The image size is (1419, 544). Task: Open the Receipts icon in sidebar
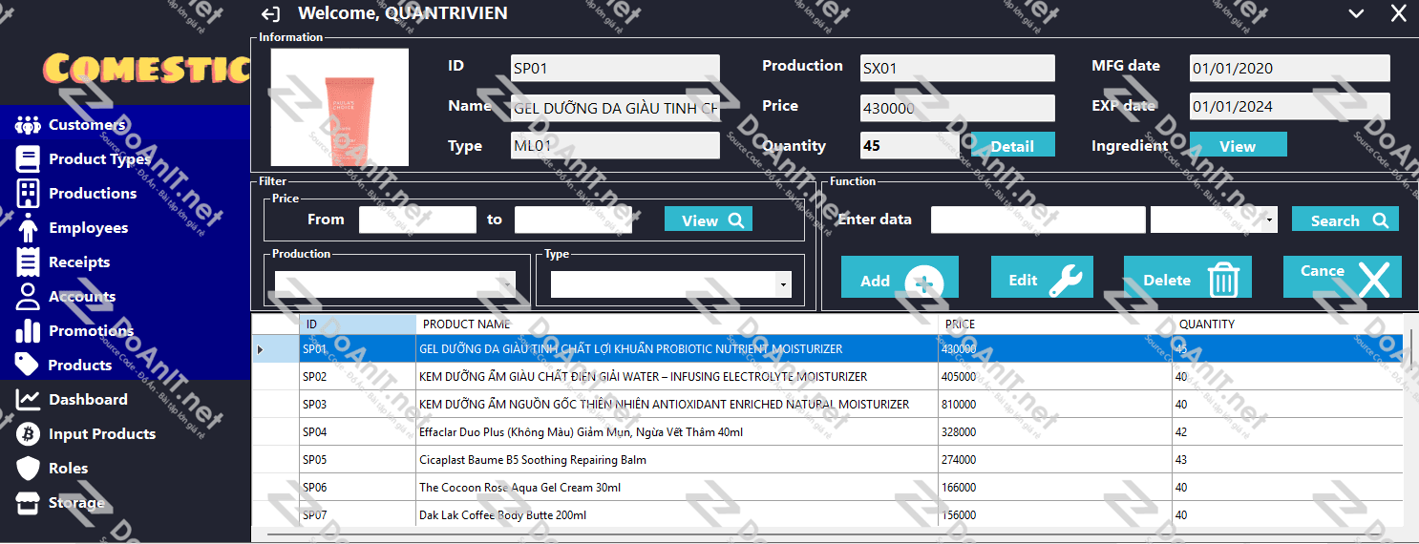pyautogui.click(x=28, y=262)
